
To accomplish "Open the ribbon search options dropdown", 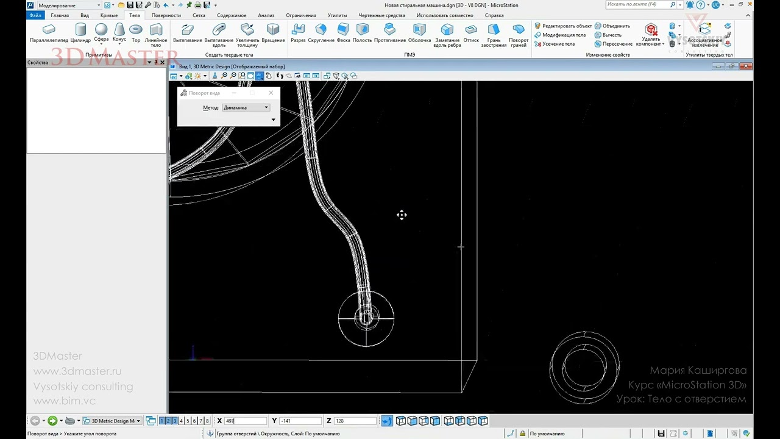I will [681, 5].
